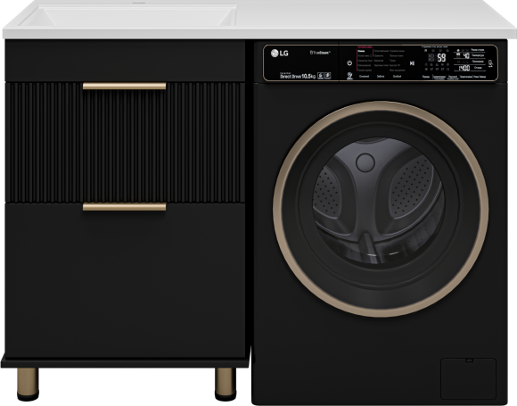Image resolution: width=517 pixels, height=406 pixels.
Task: Tap the 40 temperature readout
Action: click(466, 55)
